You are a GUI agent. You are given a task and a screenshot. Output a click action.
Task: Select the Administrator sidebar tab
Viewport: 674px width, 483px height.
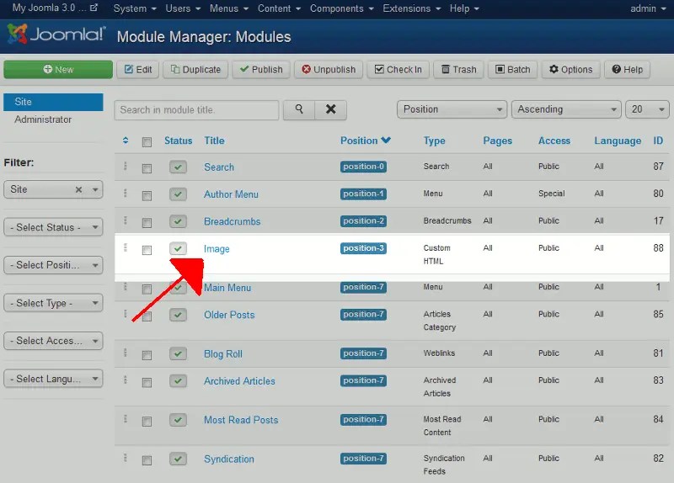click(43, 119)
